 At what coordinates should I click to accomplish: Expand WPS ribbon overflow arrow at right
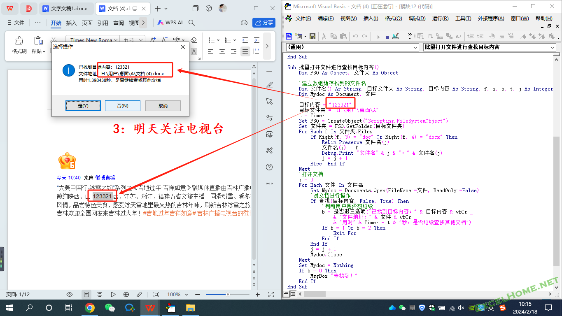(267, 46)
